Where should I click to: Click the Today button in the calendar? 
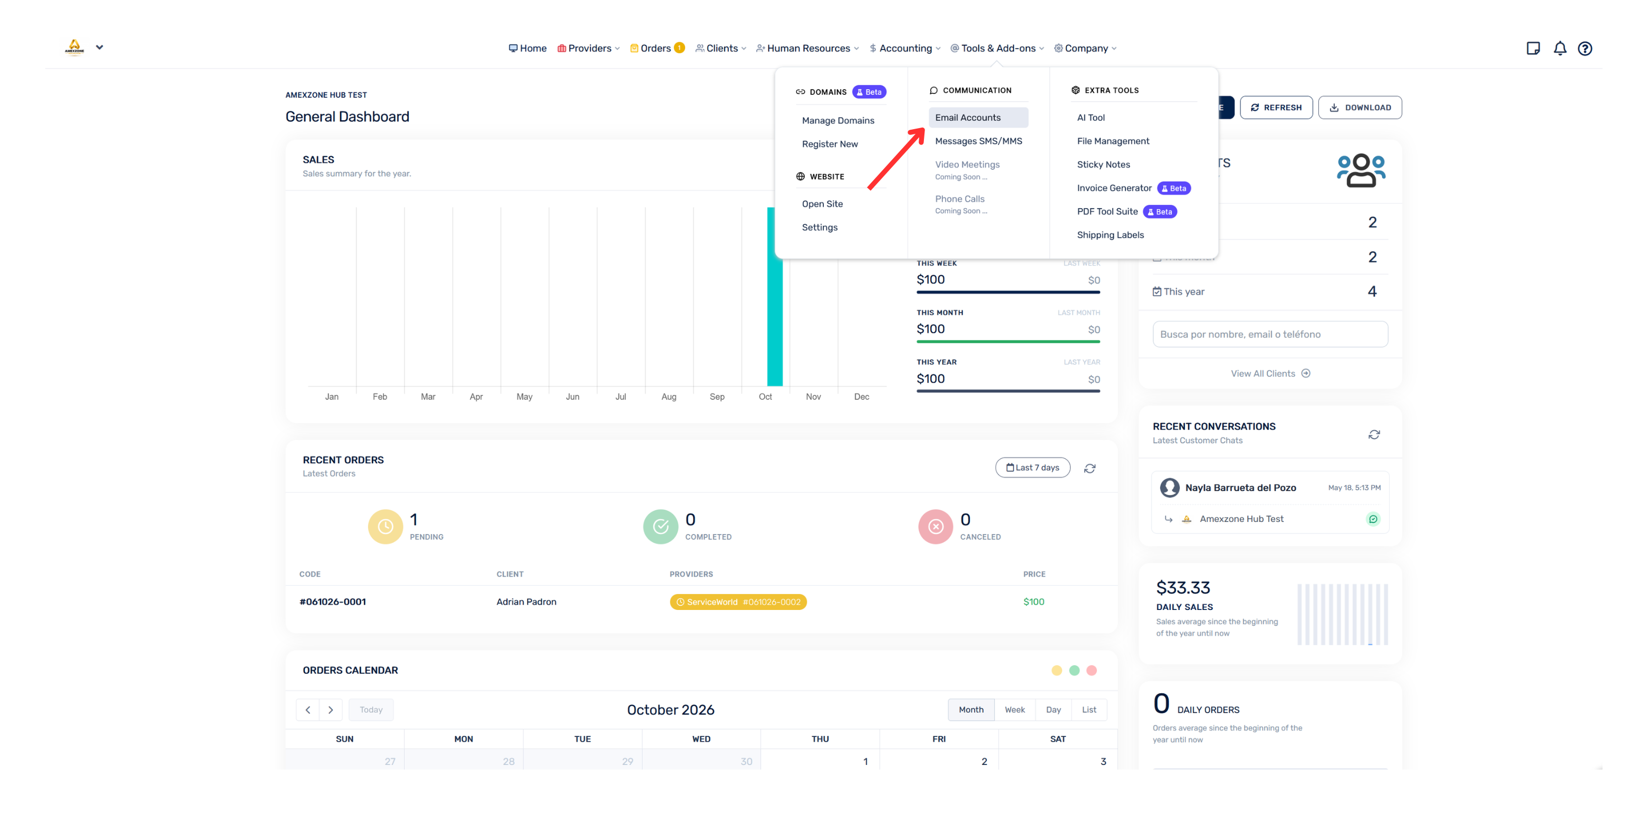tap(370, 710)
